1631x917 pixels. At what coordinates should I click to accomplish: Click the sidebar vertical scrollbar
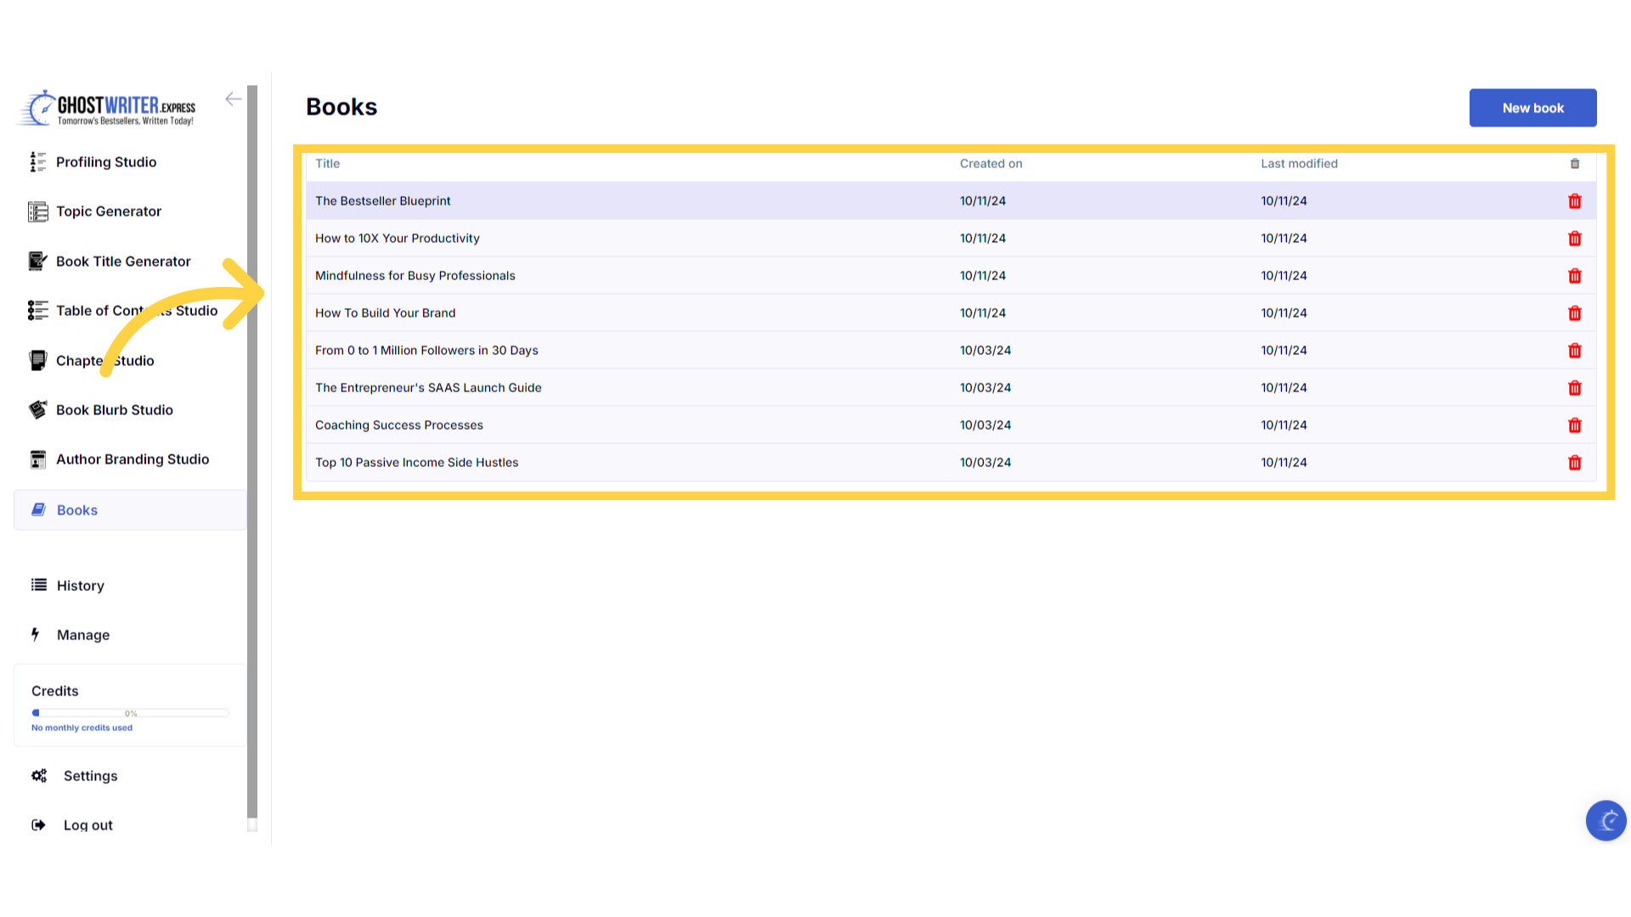(x=252, y=450)
